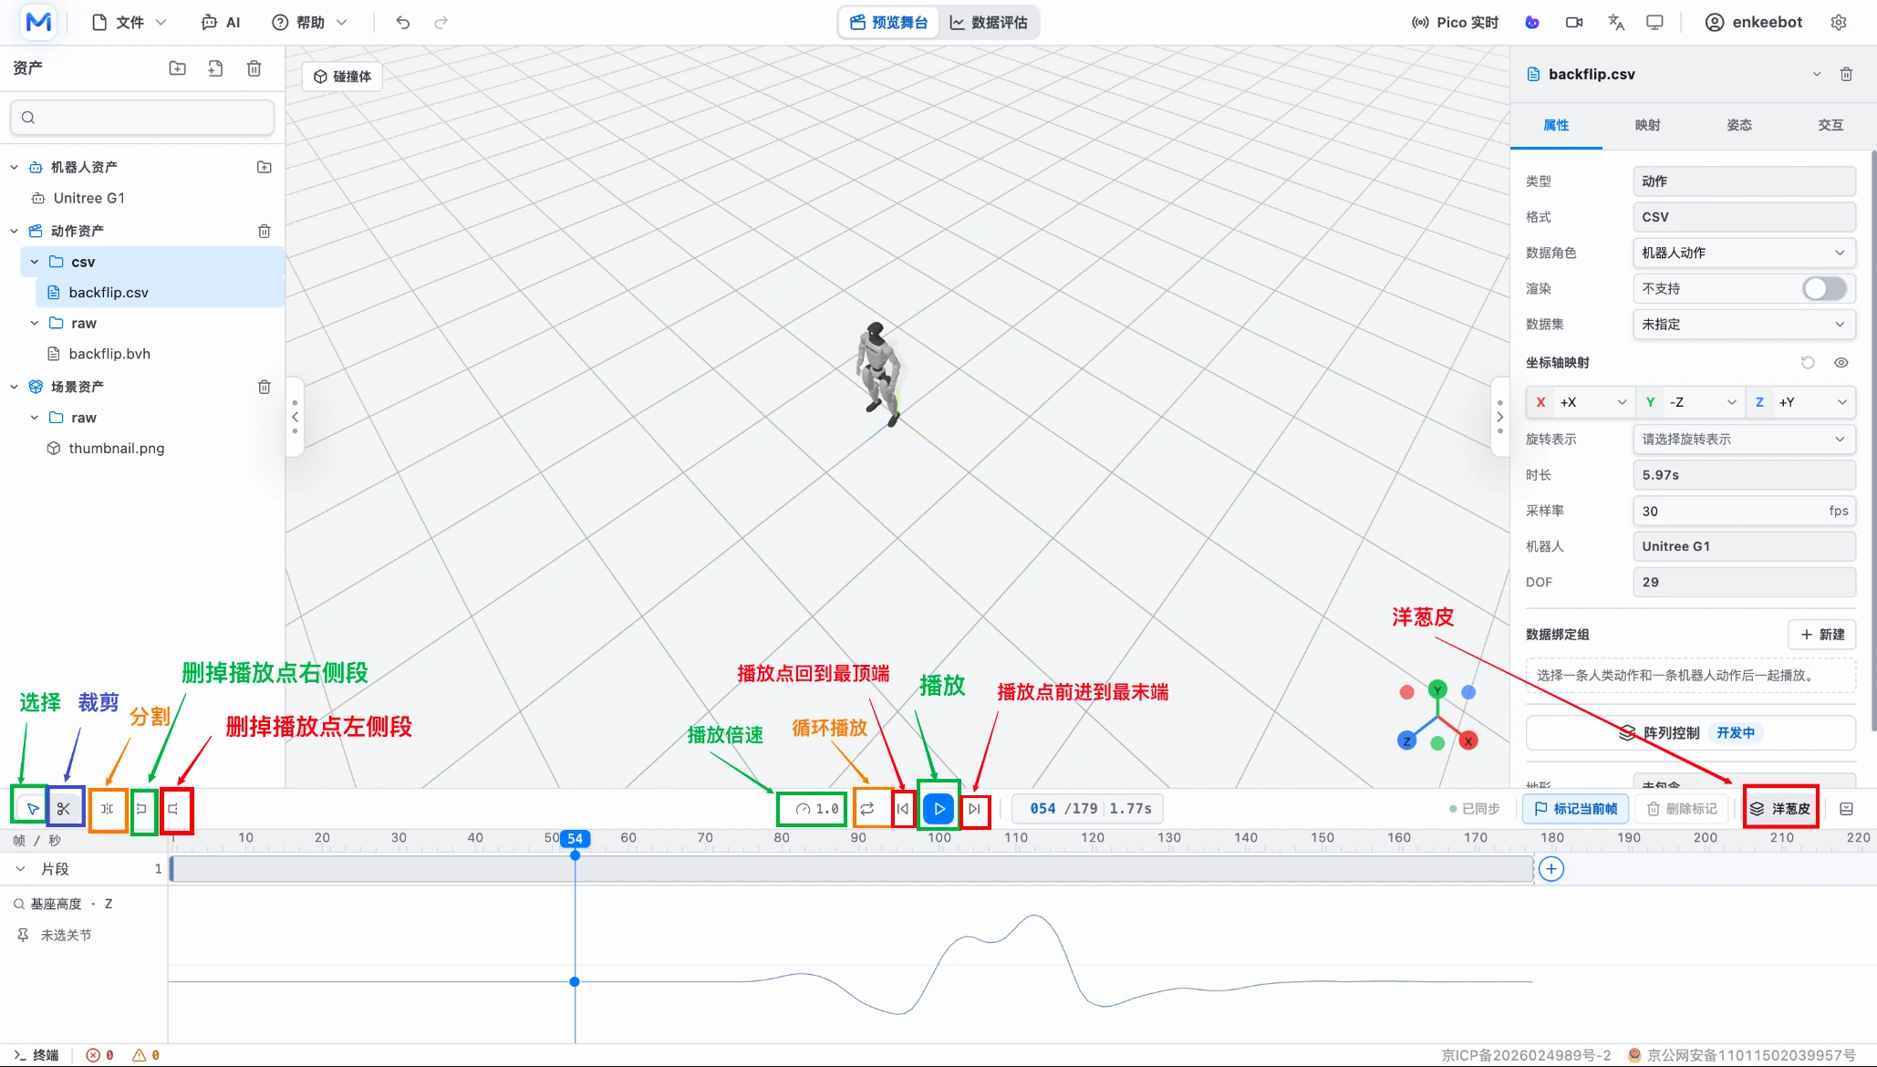Open the enkeebot user account
1877x1067 pixels.
1753,22
